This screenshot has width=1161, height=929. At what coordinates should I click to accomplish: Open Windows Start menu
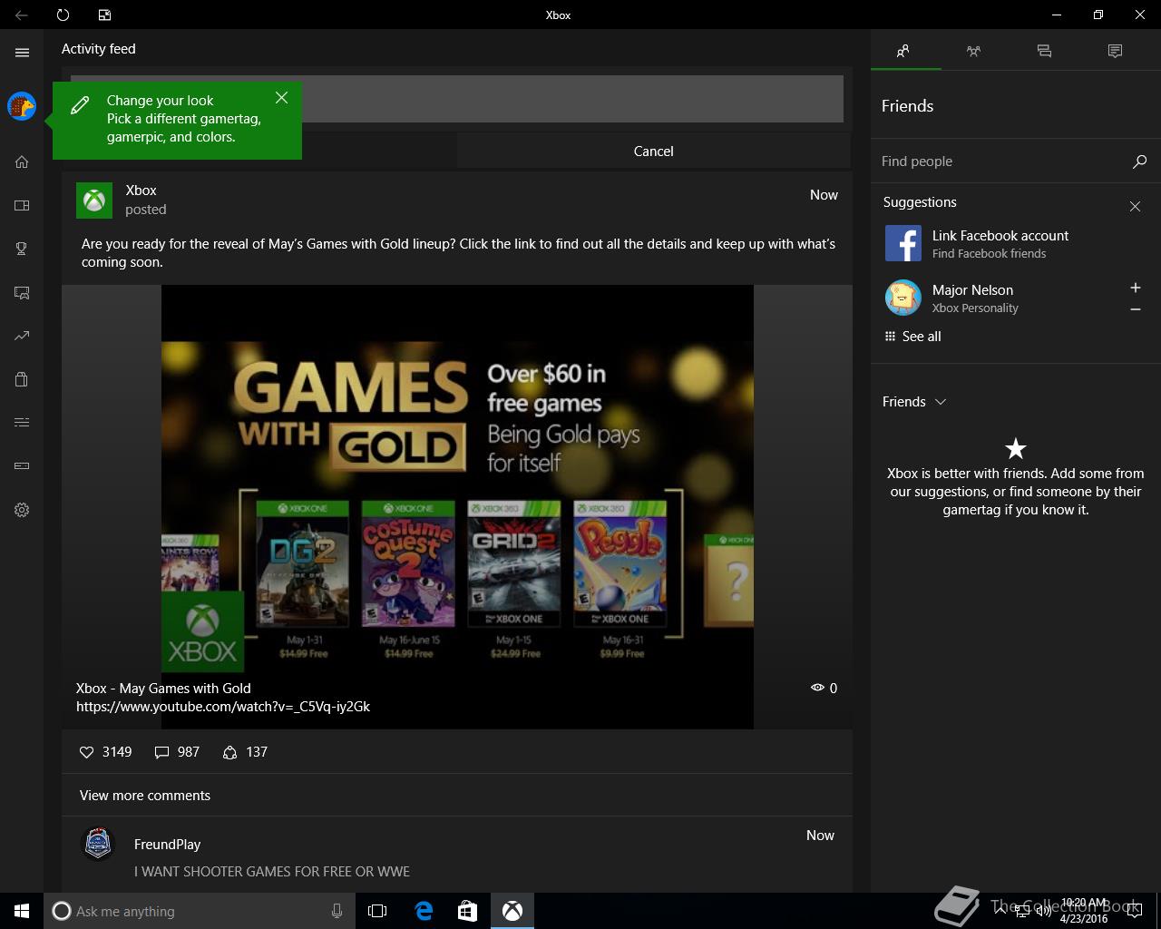[22, 911]
